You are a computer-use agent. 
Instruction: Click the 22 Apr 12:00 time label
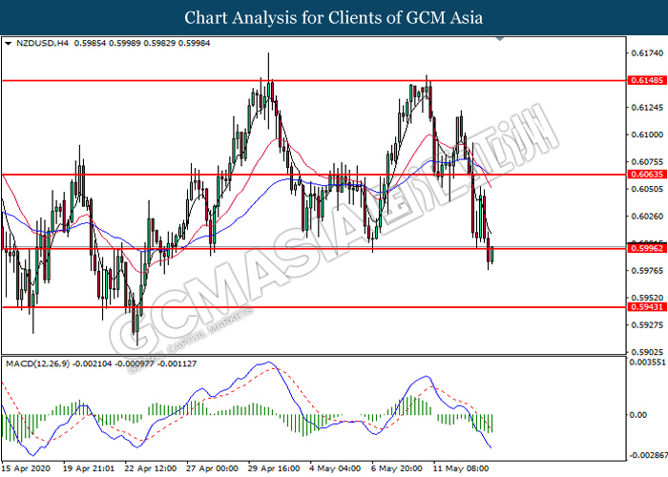[x=151, y=468]
